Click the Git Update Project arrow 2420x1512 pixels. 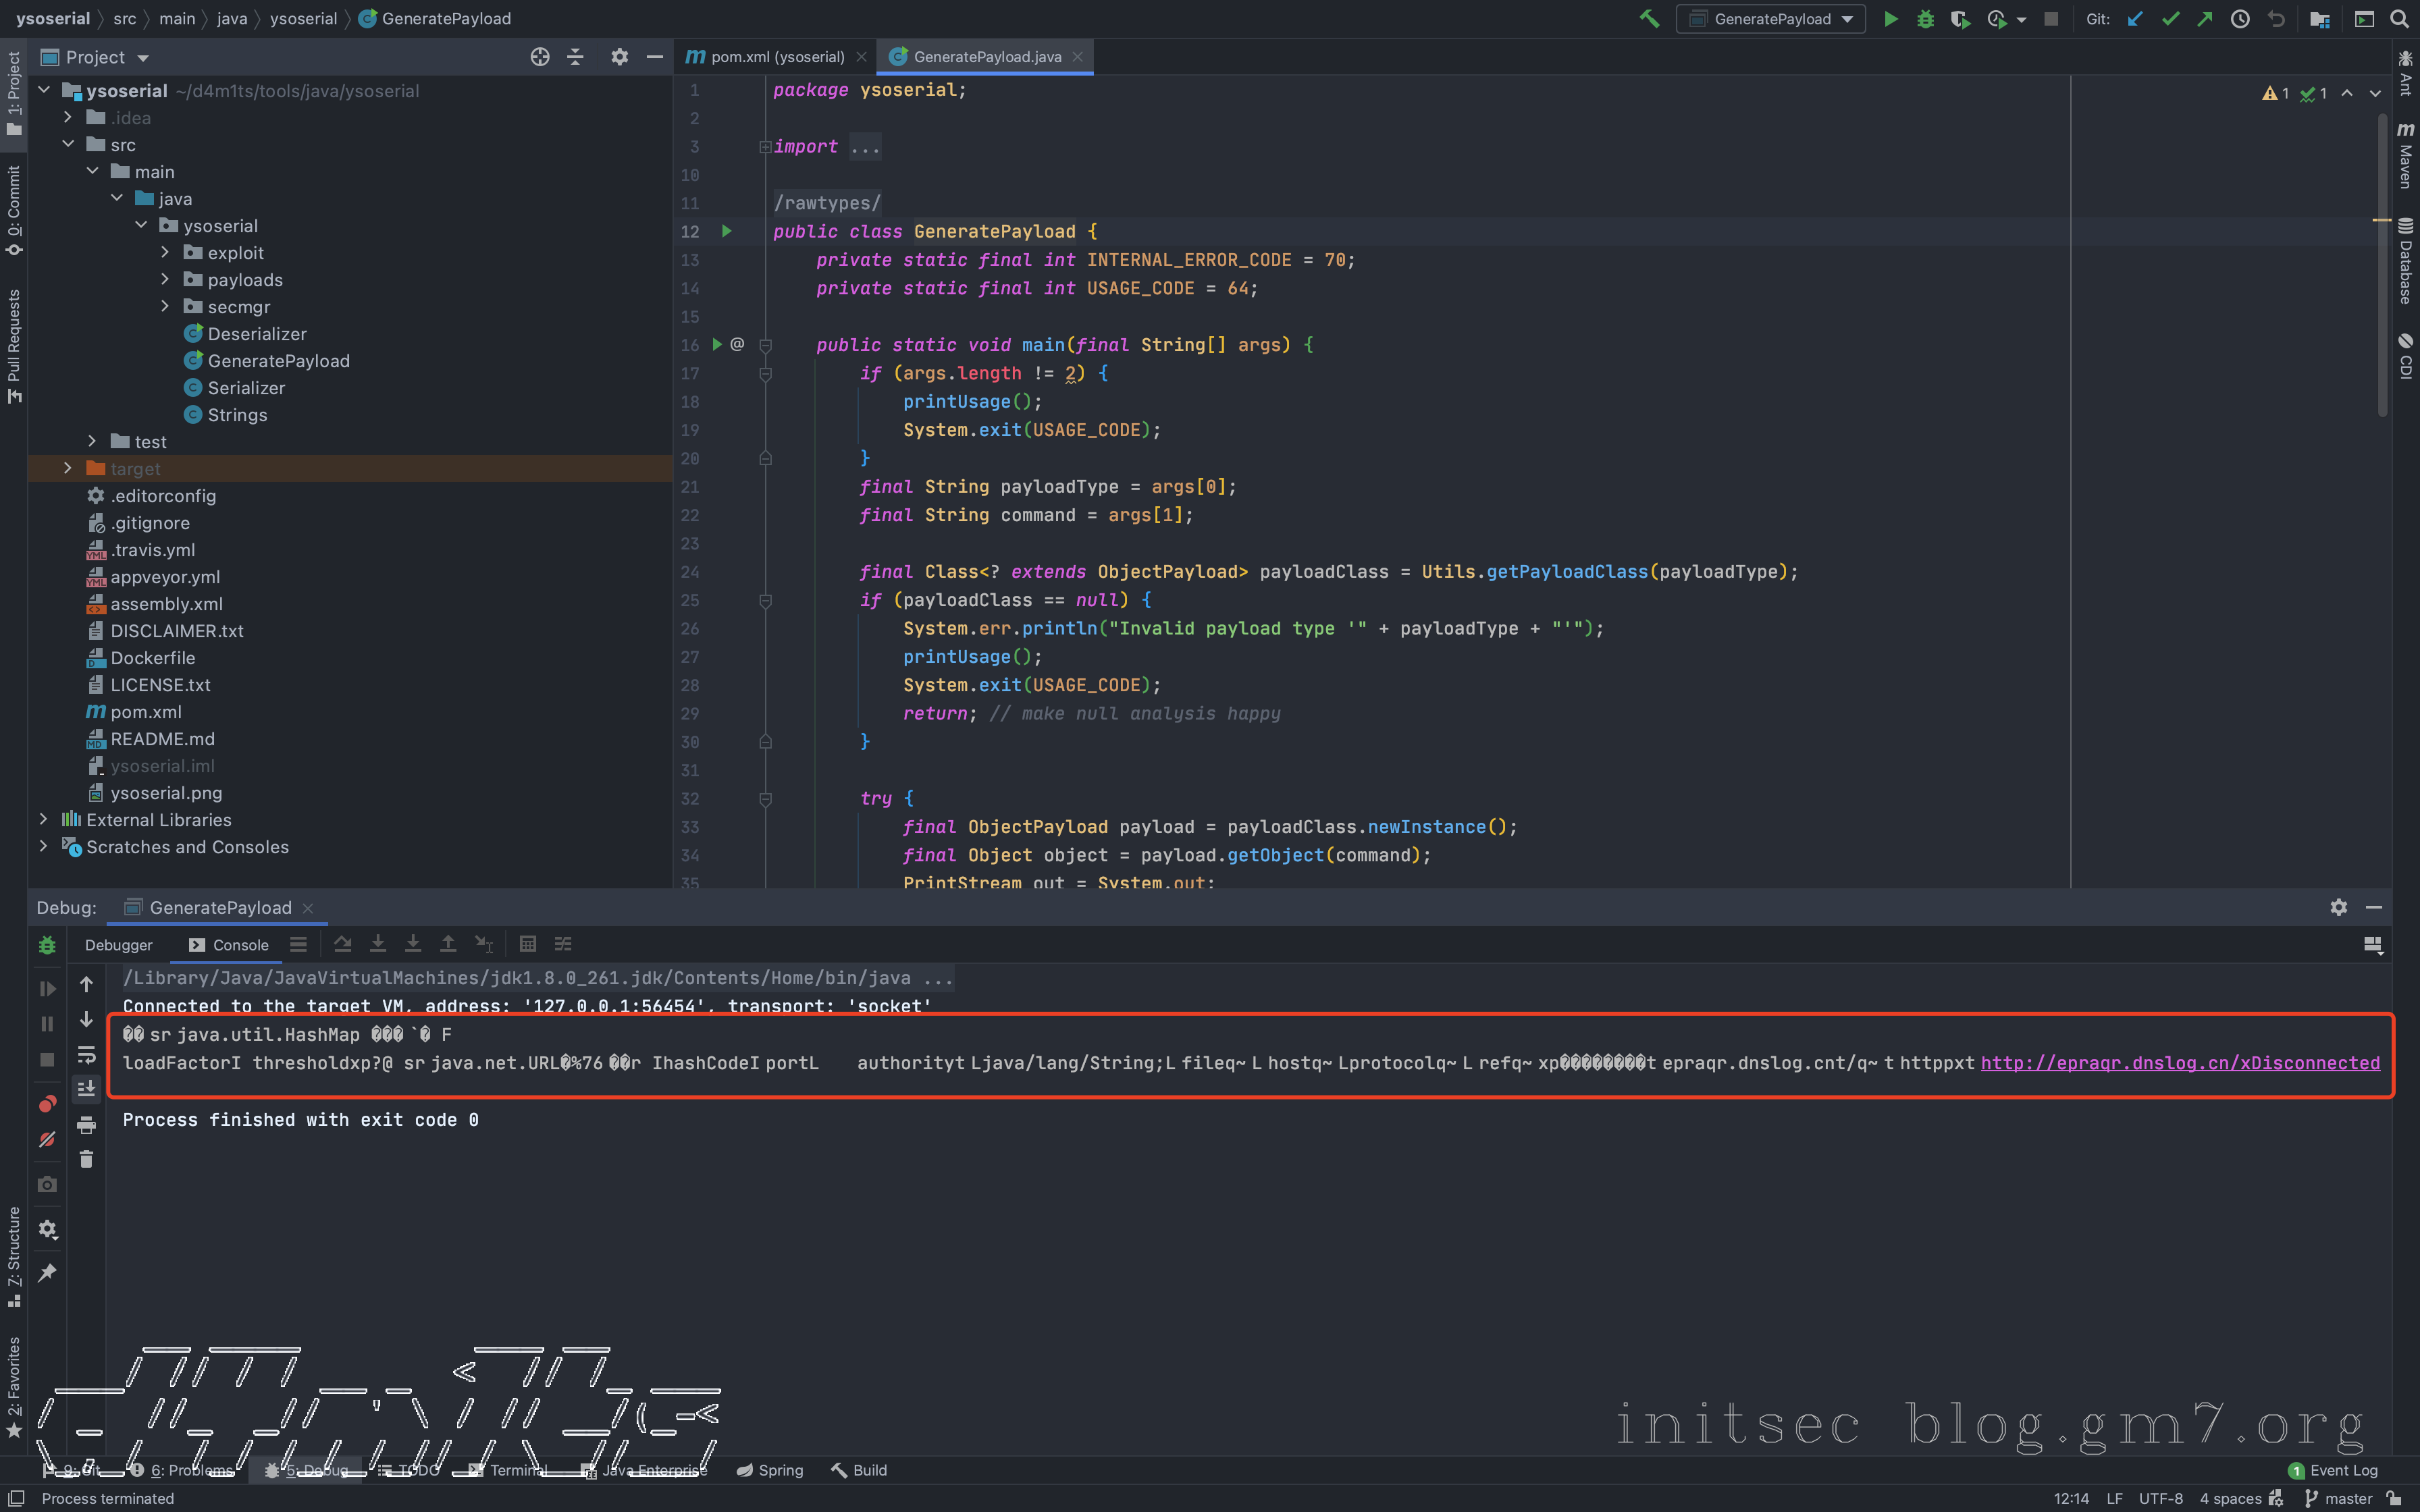pyautogui.click(x=2135, y=19)
